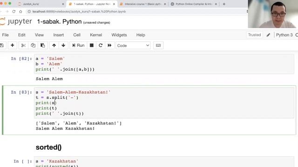The image size is (298, 167).
Task: Open the Help menu
Action: coord(141,35)
